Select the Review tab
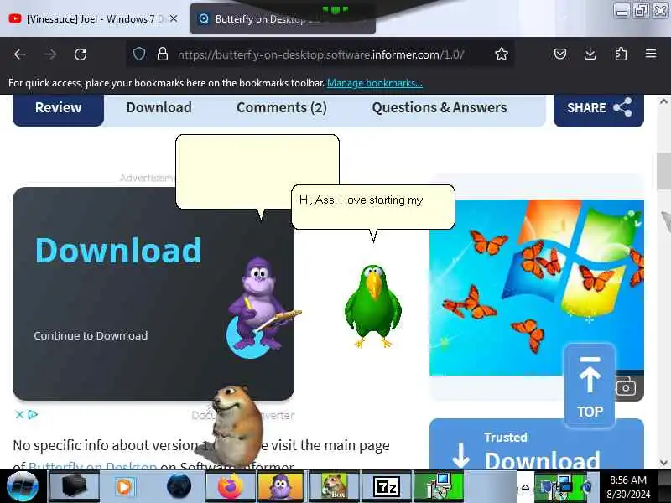Viewport: 671px width, 503px height. point(58,108)
